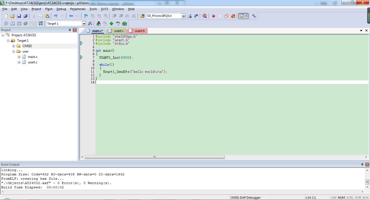Viewport: 370px width, 200px height.
Task: Start the debug session icon
Action: [205, 16]
